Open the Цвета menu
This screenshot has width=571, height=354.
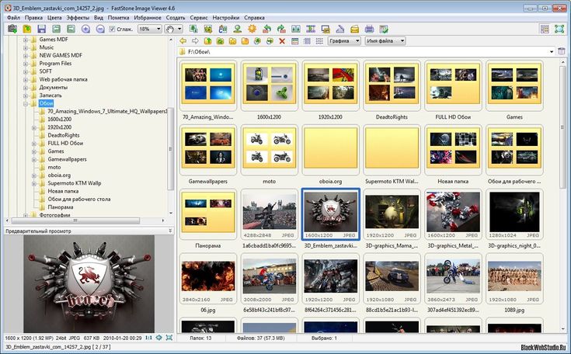click(54, 17)
